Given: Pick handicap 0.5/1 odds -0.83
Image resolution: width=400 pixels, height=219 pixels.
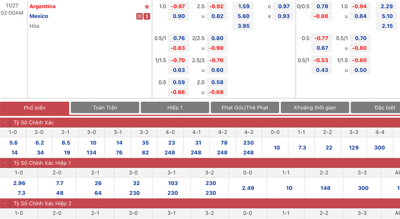Looking at the screenshot, I should click(178, 48).
